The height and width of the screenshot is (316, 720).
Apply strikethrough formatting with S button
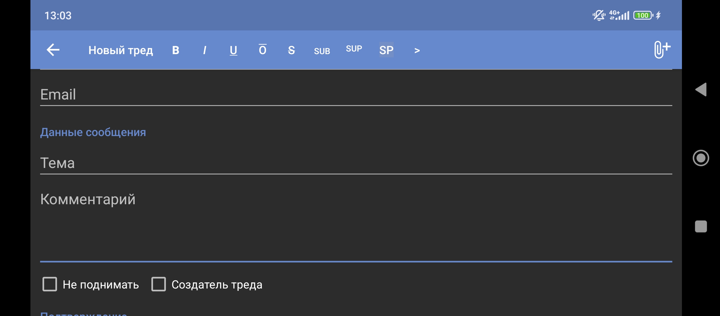(x=291, y=50)
